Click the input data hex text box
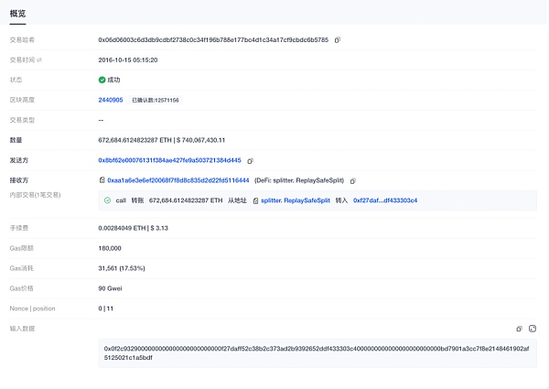549x389 pixels. point(318,353)
